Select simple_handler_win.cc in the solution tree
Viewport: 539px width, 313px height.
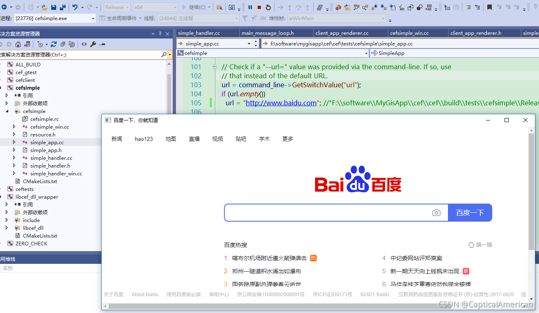click(x=56, y=174)
